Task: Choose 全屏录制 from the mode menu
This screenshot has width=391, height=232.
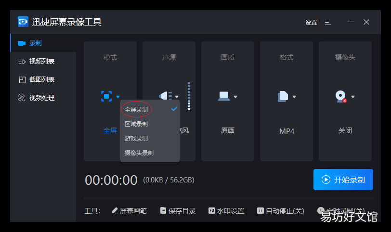Action: pos(150,109)
